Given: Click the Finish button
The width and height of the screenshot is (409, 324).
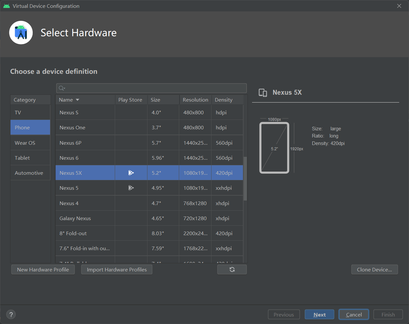Looking at the screenshot, I should pos(388,315).
